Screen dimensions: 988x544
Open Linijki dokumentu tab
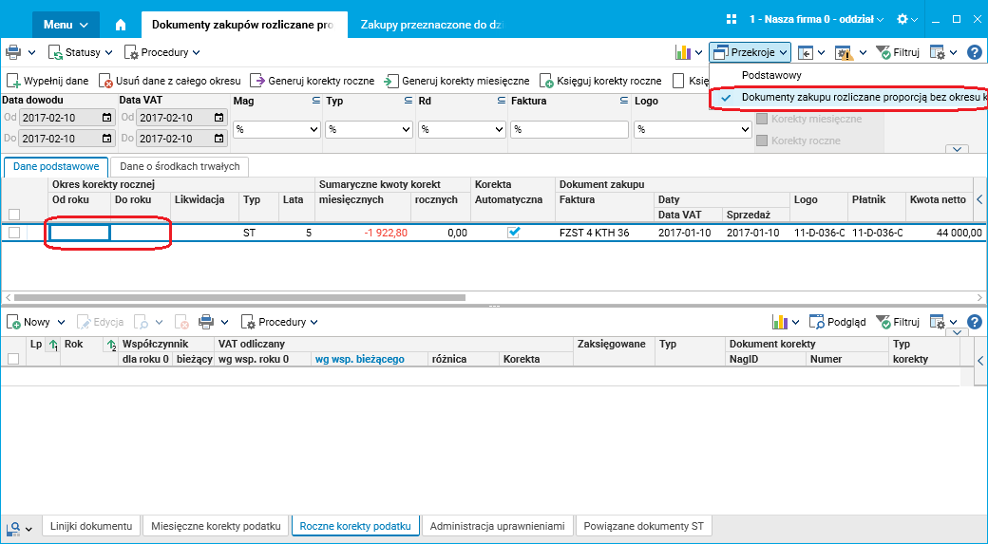pyautogui.click(x=91, y=526)
